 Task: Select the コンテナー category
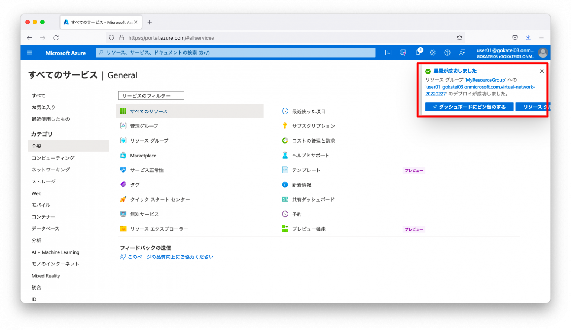(43, 217)
